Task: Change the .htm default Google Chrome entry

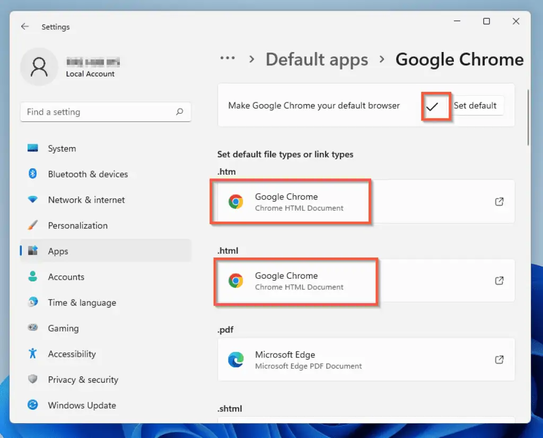Action: (366, 202)
